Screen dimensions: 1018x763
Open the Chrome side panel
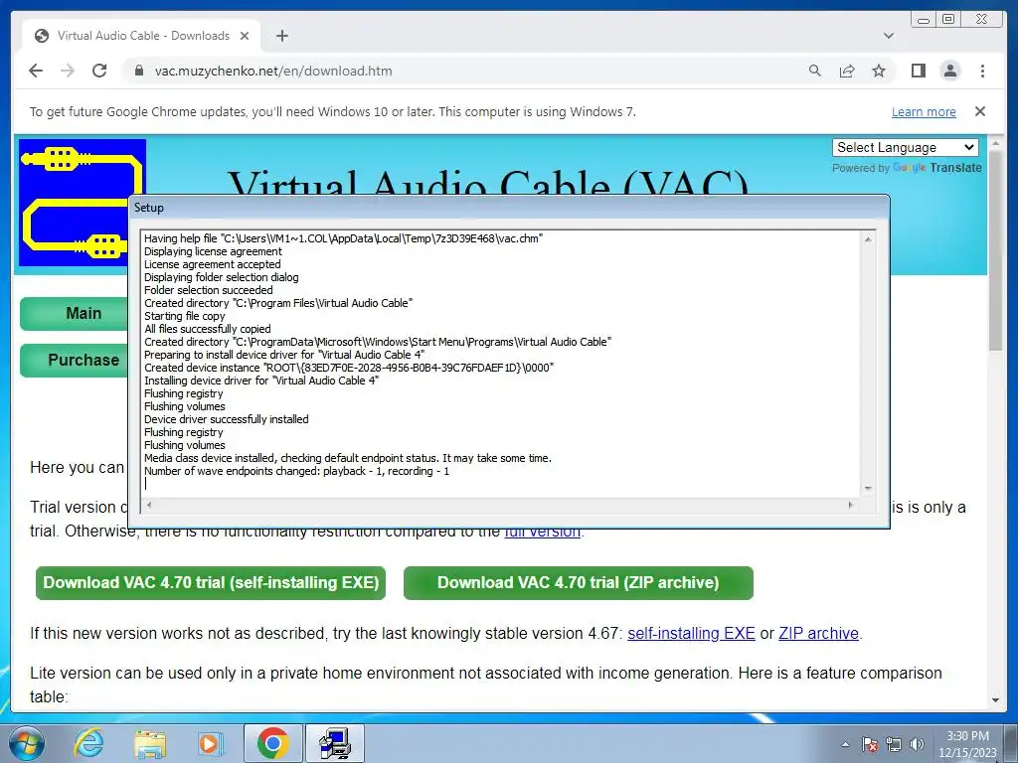pyautogui.click(x=918, y=71)
